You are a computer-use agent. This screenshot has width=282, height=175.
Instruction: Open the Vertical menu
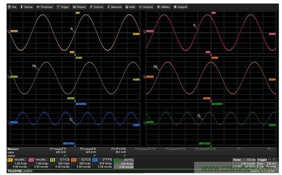26,7
